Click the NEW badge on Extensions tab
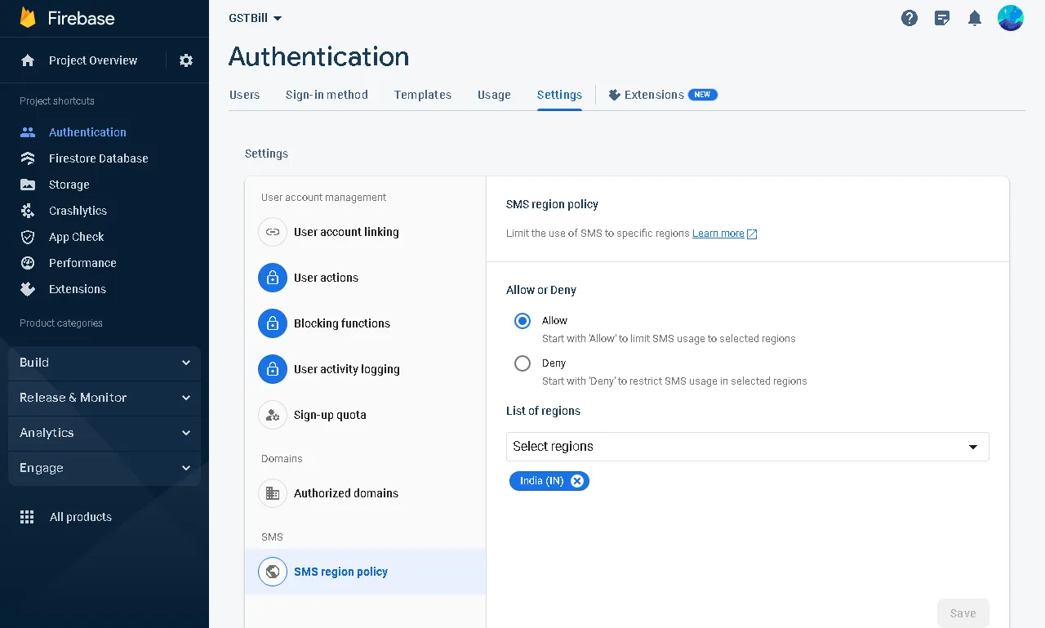The height and width of the screenshot is (628, 1045). [x=703, y=95]
